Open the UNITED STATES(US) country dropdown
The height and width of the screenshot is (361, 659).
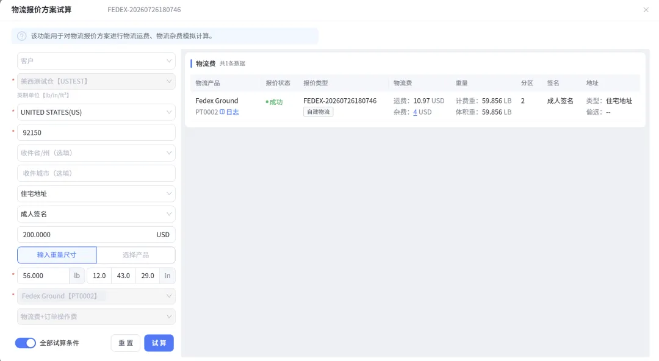tap(96, 112)
